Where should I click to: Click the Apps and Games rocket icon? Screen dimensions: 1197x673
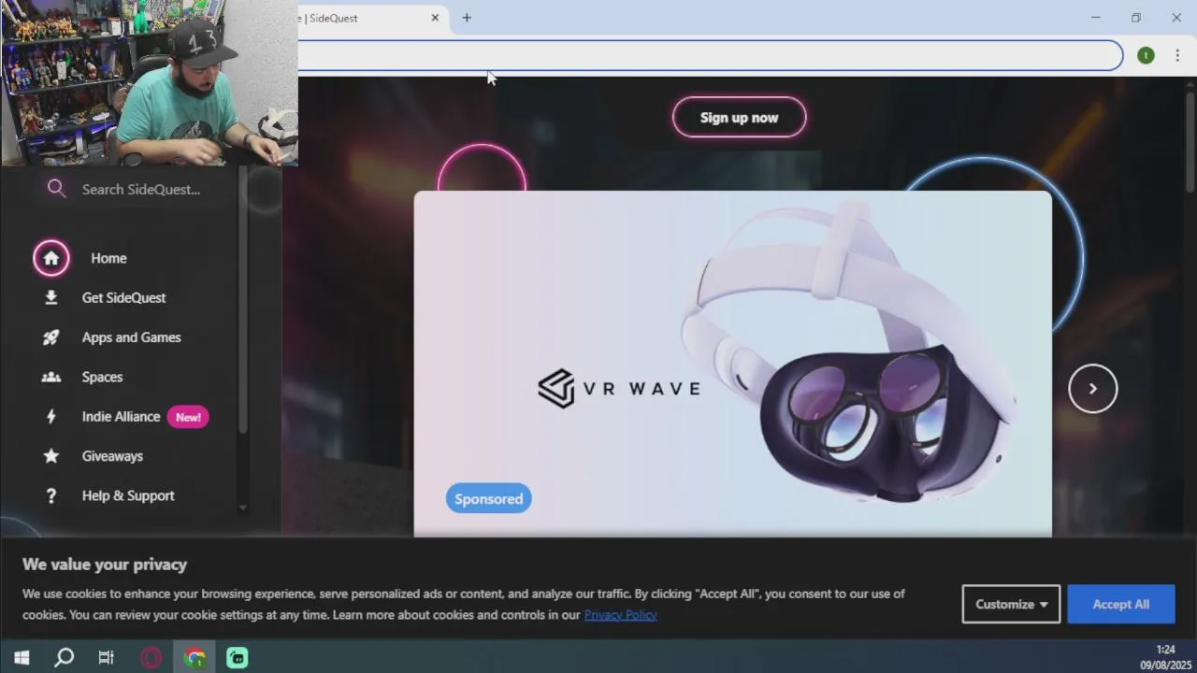pyautogui.click(x=51, y=337)
